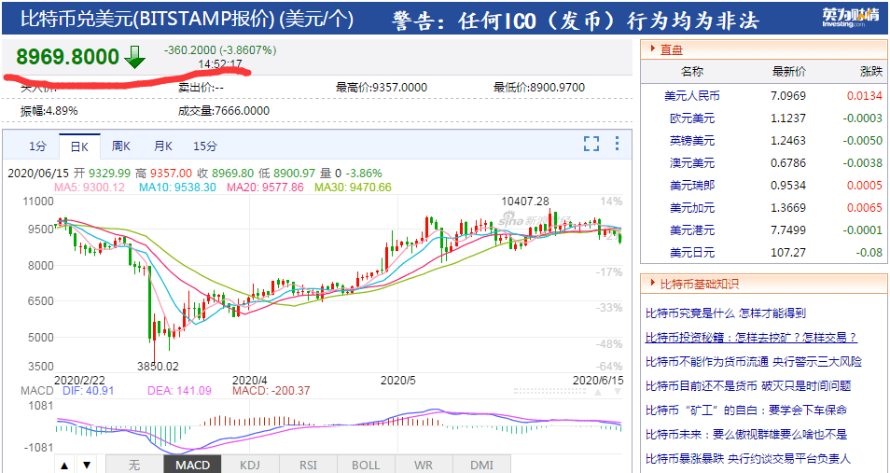Image resolution: width=890 pixels, height=473 pixels.
Task: Click the MA5: 9300.12 legend
Action: tap(90, 187)
